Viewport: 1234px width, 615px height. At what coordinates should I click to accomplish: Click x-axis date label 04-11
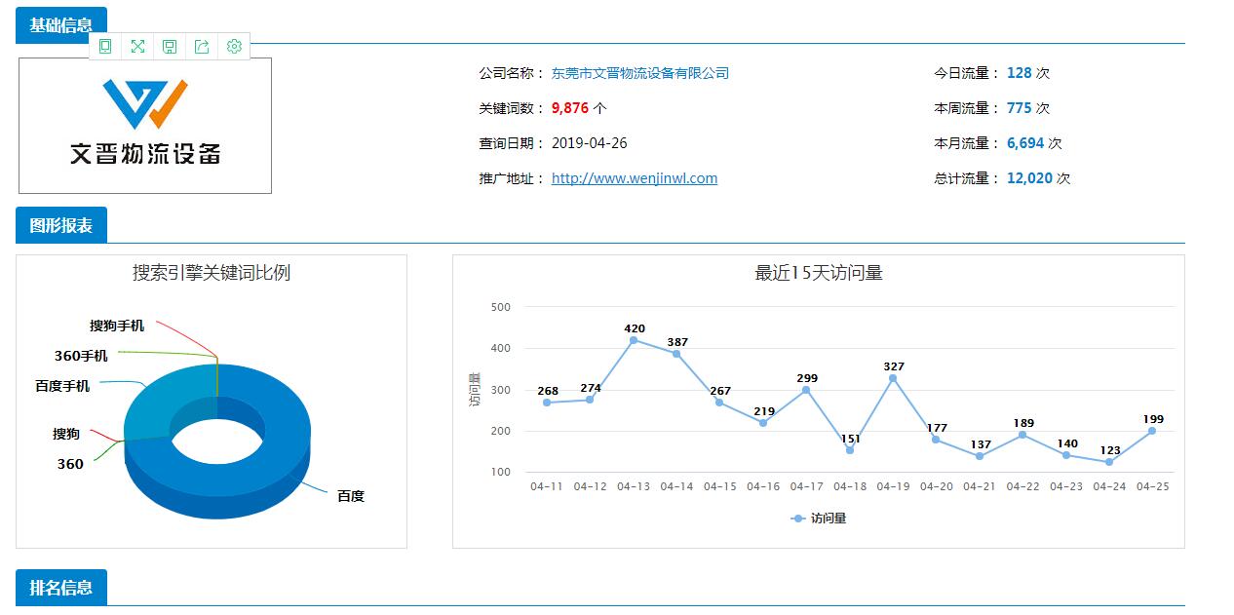click(x=547, y=486)
